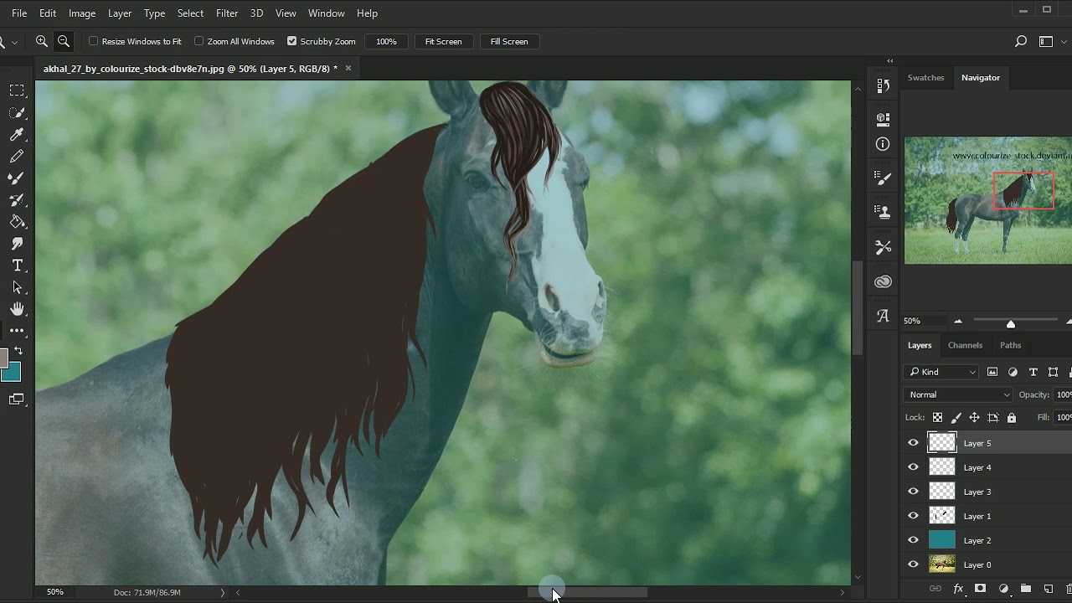Open the Select menu

(190, 13)
